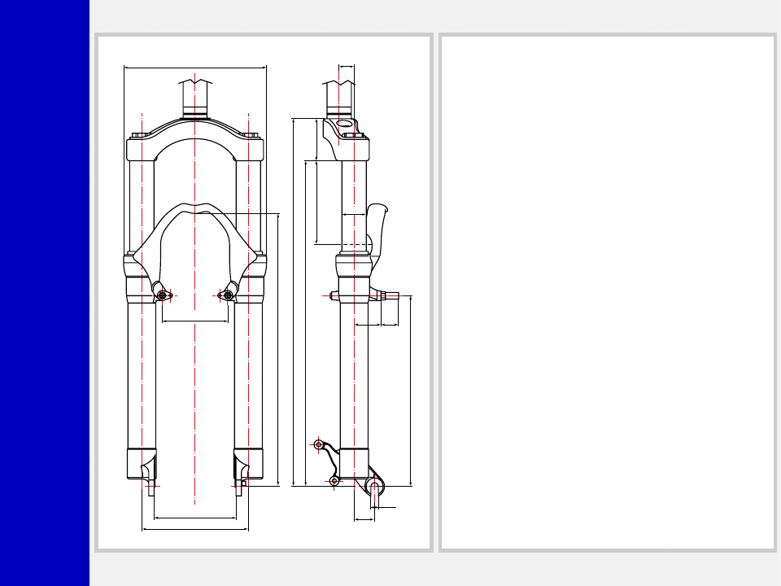This screenshot has width=781, height=586.
Task: Click the steerer tube in the front view
Action: tap(194, 101)
